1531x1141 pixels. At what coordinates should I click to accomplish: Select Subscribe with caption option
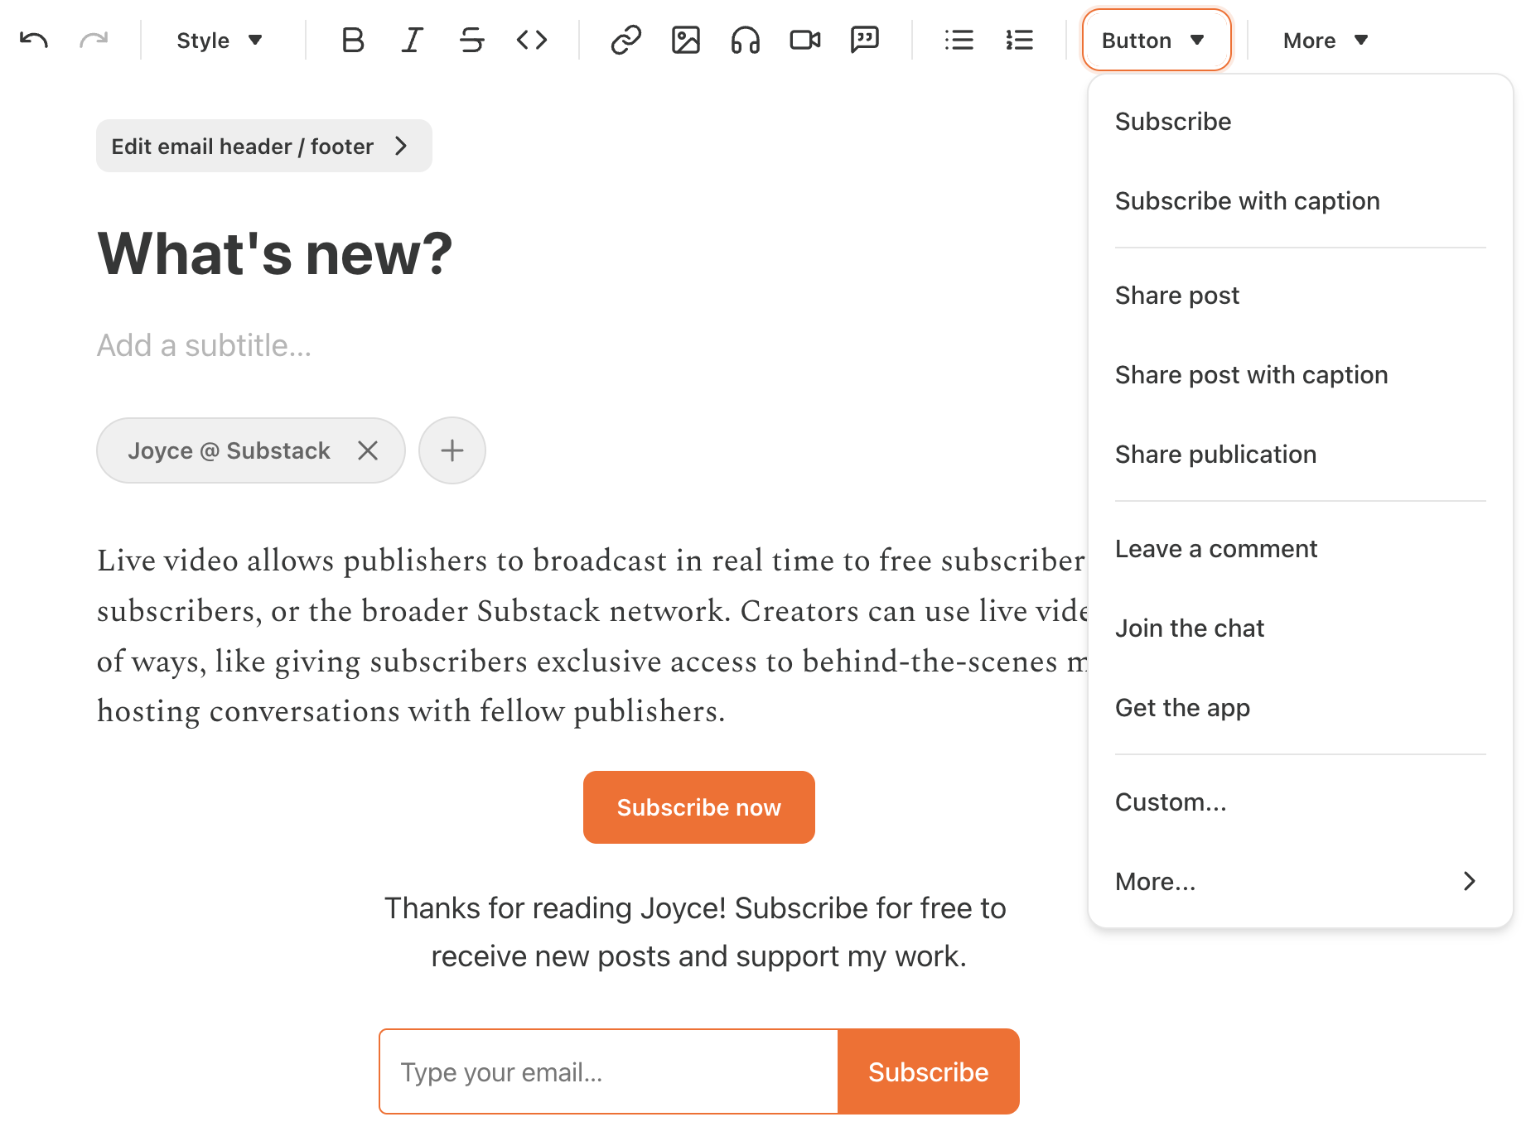1300,200
